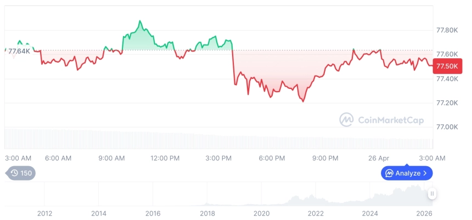Click the 26 Apr date label on the axis
472x220 pixels.
click(379, 158)
